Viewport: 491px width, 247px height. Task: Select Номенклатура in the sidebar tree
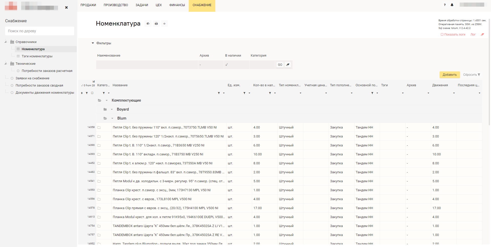(x=33, y=49)
